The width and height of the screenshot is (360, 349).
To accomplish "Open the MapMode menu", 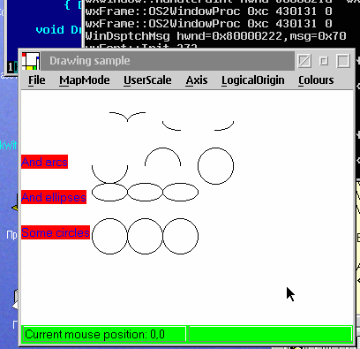I will (85, 80).
